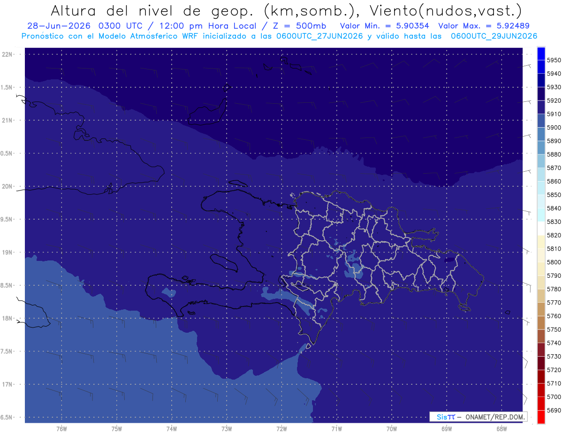Click the '5750' color scale label
This screenshot has width=563, height=435.
pyautogui.click(x=554, y=329)
